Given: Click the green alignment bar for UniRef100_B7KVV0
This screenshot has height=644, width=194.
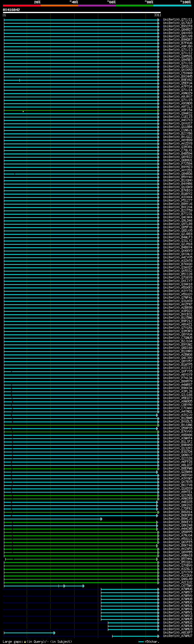Looking at the screenshot, I should (81, 432).
